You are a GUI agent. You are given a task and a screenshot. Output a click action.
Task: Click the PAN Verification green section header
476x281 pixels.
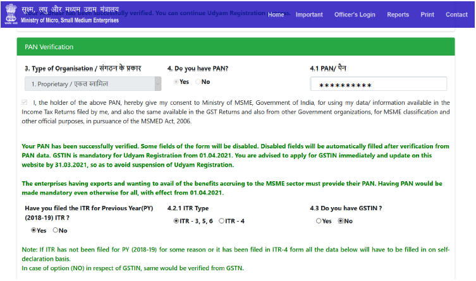pyautogui.click(x=235, y=47)
